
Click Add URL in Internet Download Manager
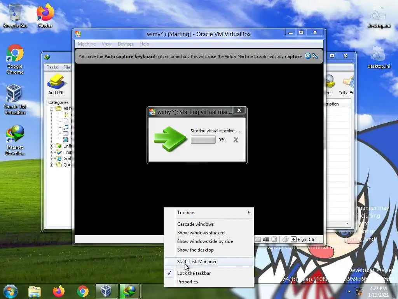point(56,84)
